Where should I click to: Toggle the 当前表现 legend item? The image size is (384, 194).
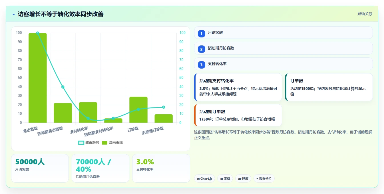pyautogui.click(x=112, y=143)
